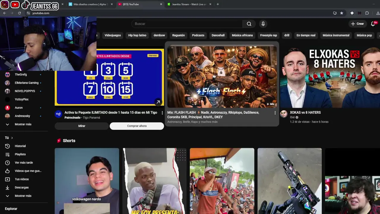Click the red waveform extension icon
The width and height of the screenshot is (380, 214).
pyautogui.click(x=360, y=13)
